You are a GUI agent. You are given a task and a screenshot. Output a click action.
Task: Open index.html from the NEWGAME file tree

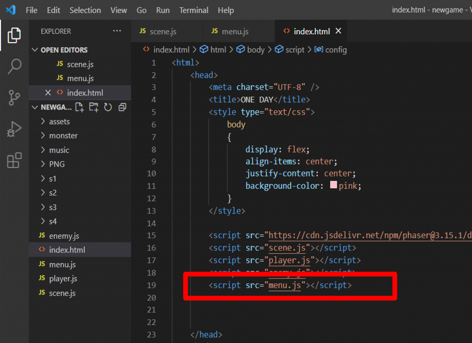coord(80,250)
